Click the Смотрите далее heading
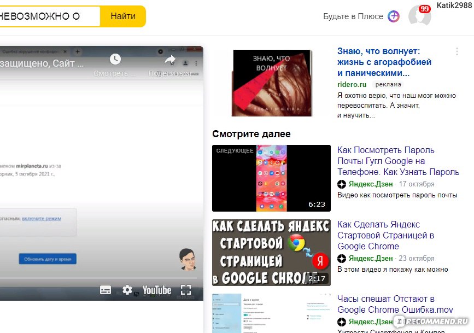 click(251, 133)
